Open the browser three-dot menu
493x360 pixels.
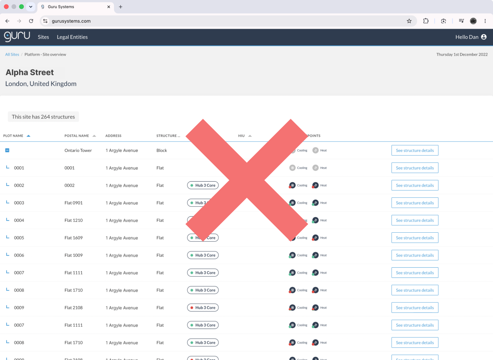[485, 21]
